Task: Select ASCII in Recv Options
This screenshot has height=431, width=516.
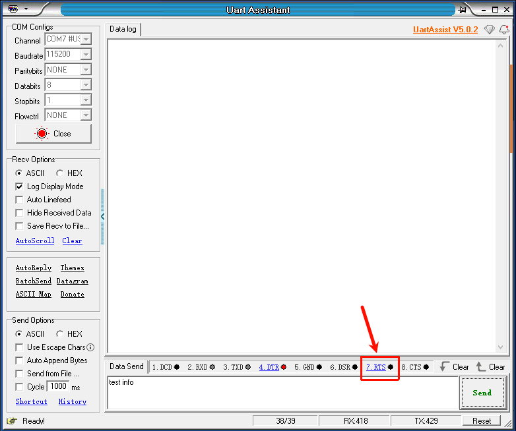Action: (30, 173)
